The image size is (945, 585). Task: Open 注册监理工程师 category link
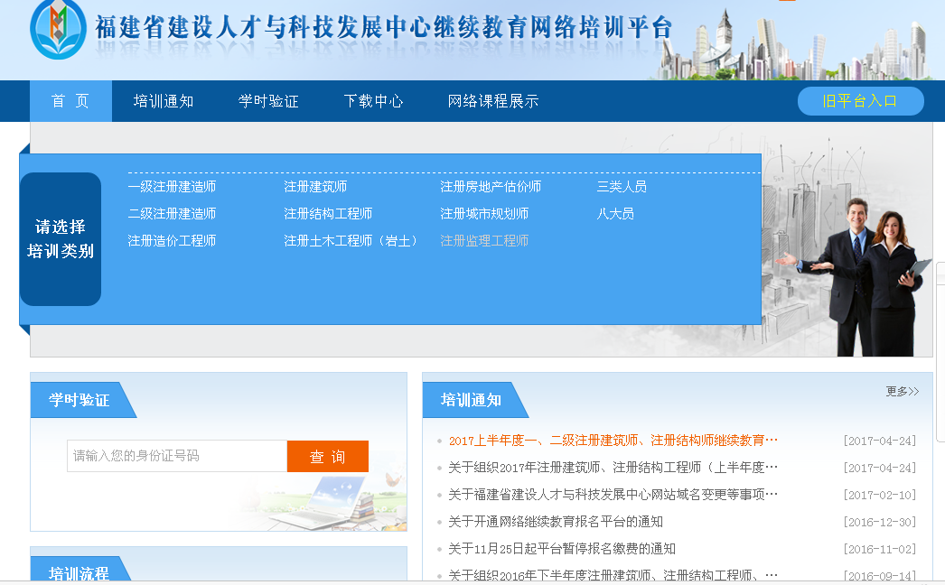pos(484,241)
